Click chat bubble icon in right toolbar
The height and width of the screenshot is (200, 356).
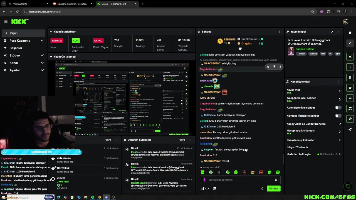pyautogui.click(x=350, y=88)
